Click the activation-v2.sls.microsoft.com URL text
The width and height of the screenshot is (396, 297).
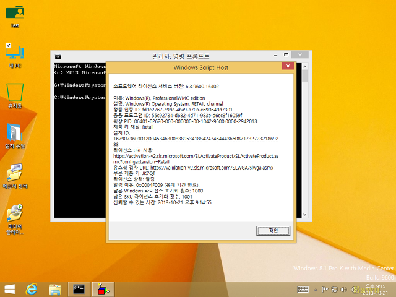click(x=196, y=159)
